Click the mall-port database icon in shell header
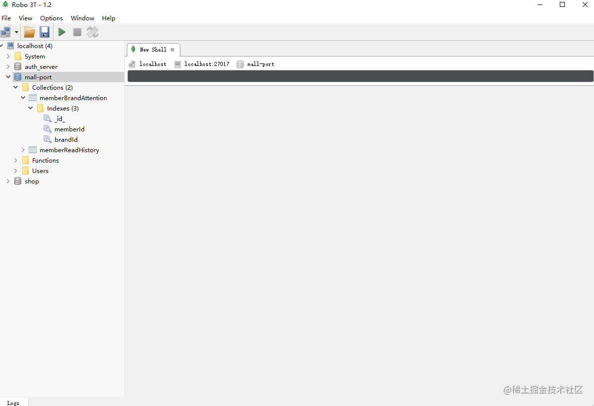This screenshot has height=406, width=594. click(x=240, y=64)
